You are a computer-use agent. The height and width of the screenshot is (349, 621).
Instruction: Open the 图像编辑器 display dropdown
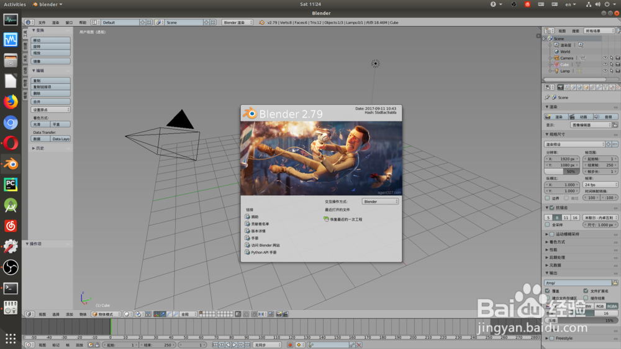pyautogui.click(x=591, y=125)
